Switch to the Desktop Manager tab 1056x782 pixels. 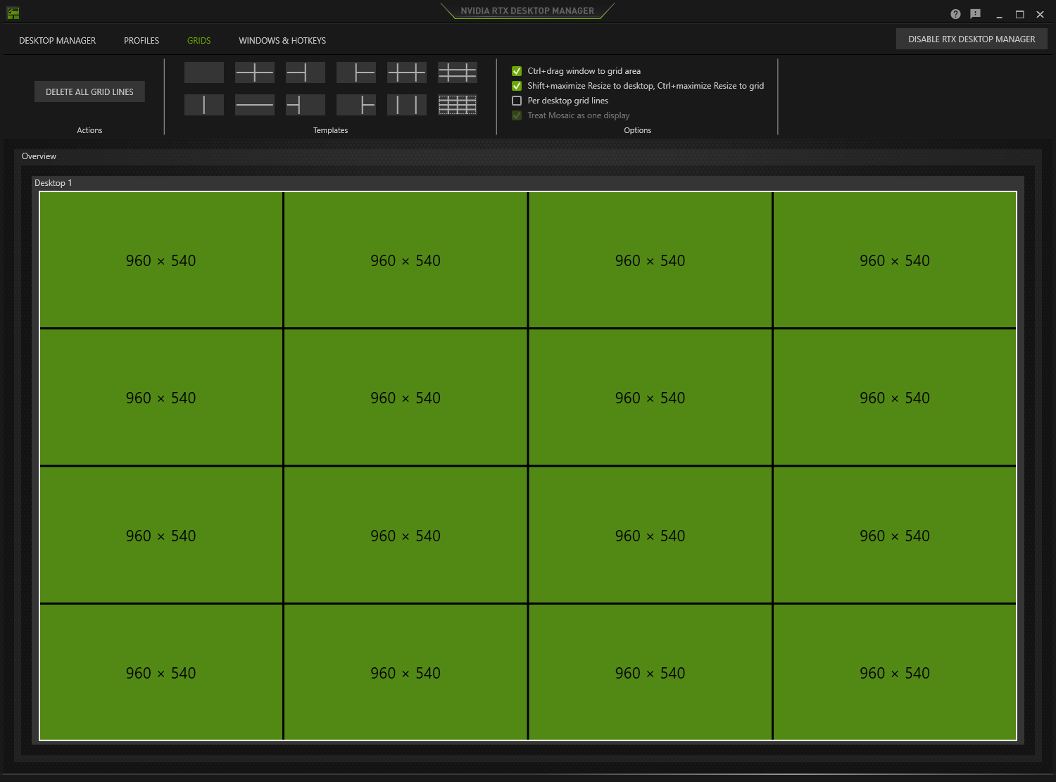coord(57,41)
